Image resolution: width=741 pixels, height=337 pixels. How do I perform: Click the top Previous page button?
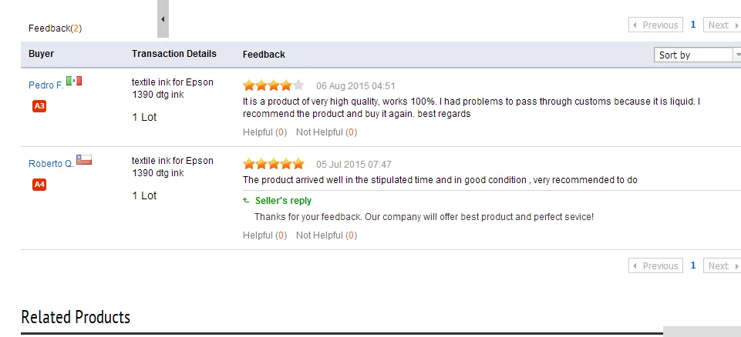click(x=655, y=25)
